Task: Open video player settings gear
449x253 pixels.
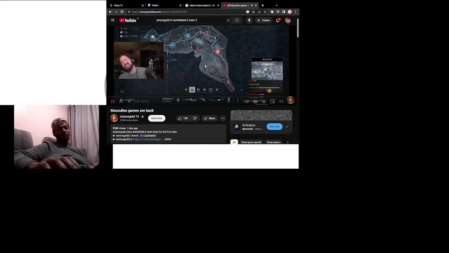Action: click(x=264, y=102)
